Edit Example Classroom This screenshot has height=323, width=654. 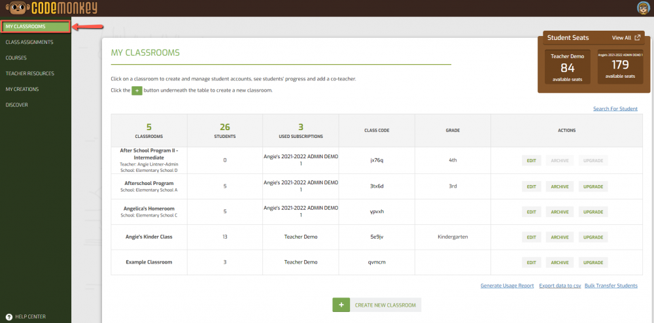pyautogui.click(x=531, y=263)
